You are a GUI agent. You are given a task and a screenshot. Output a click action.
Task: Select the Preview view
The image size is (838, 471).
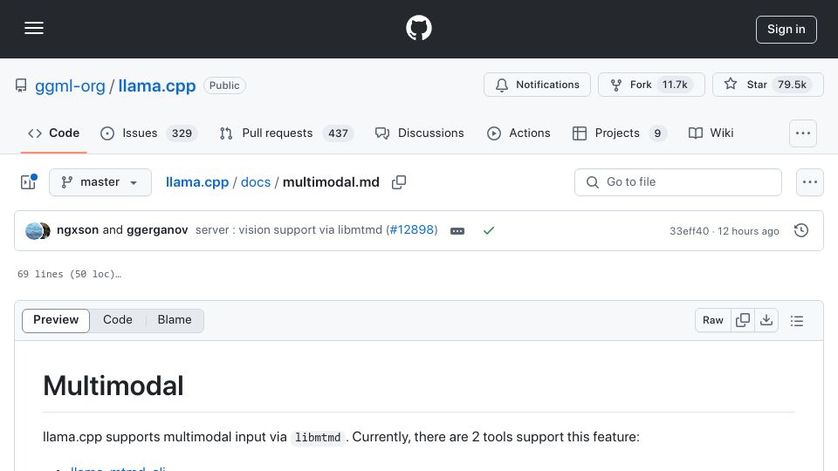(x=56, y=320)
